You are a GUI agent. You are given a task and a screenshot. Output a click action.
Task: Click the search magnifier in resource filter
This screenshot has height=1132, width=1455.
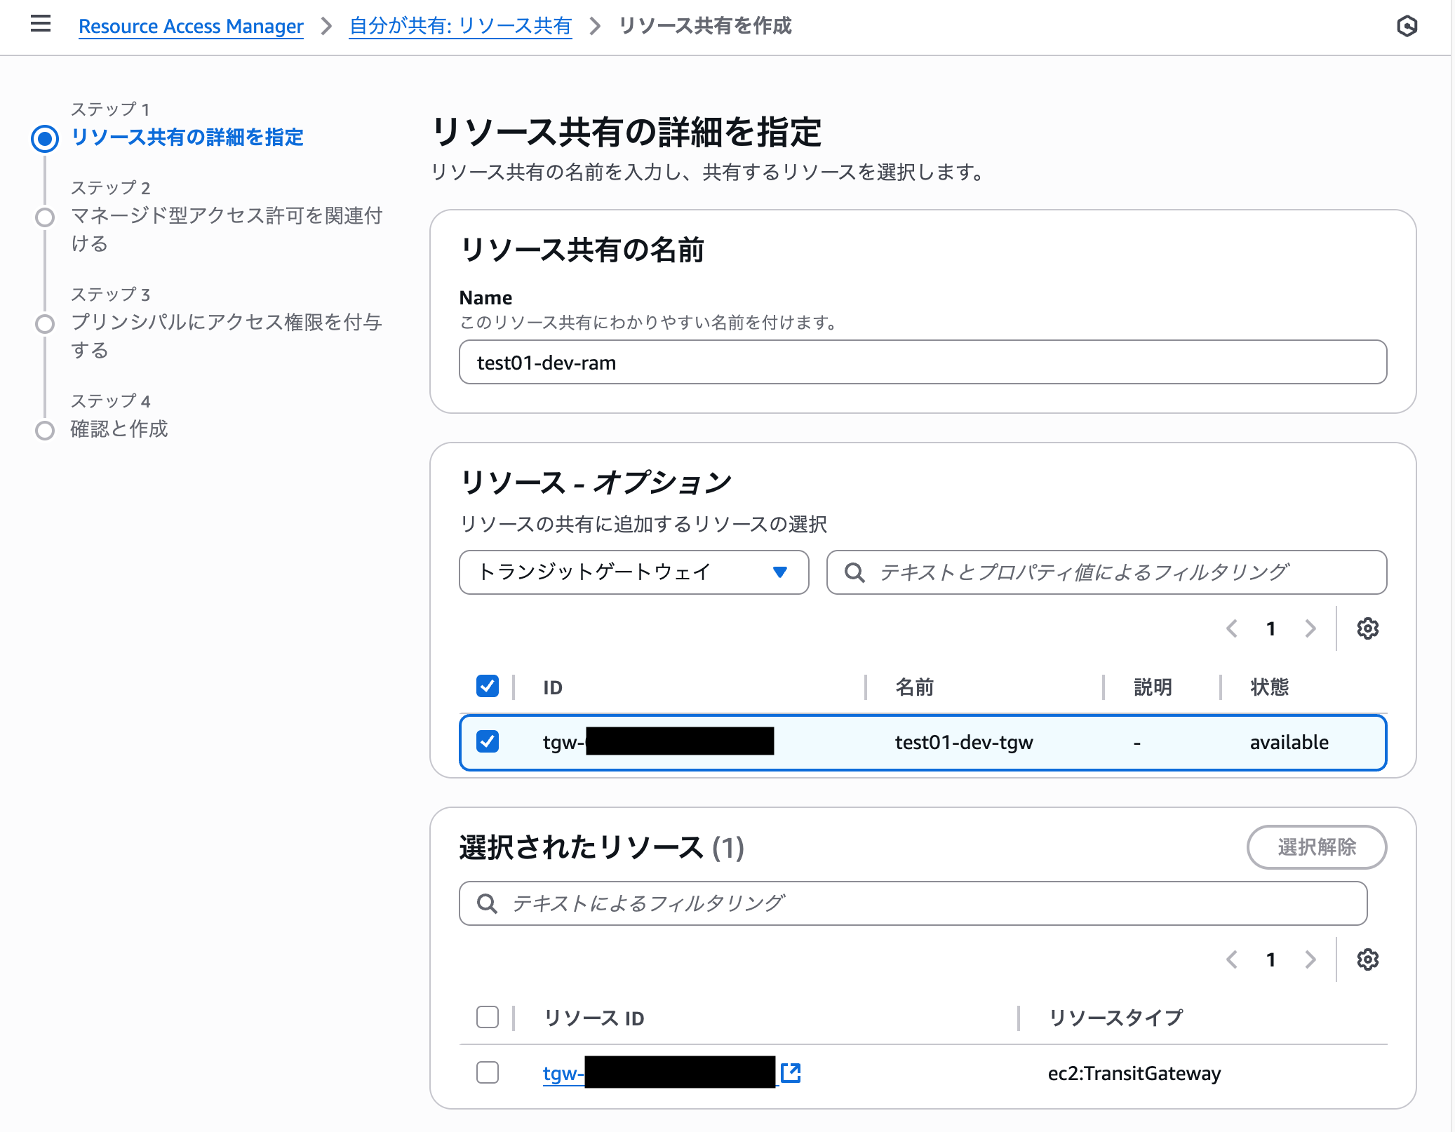[854, 572]
